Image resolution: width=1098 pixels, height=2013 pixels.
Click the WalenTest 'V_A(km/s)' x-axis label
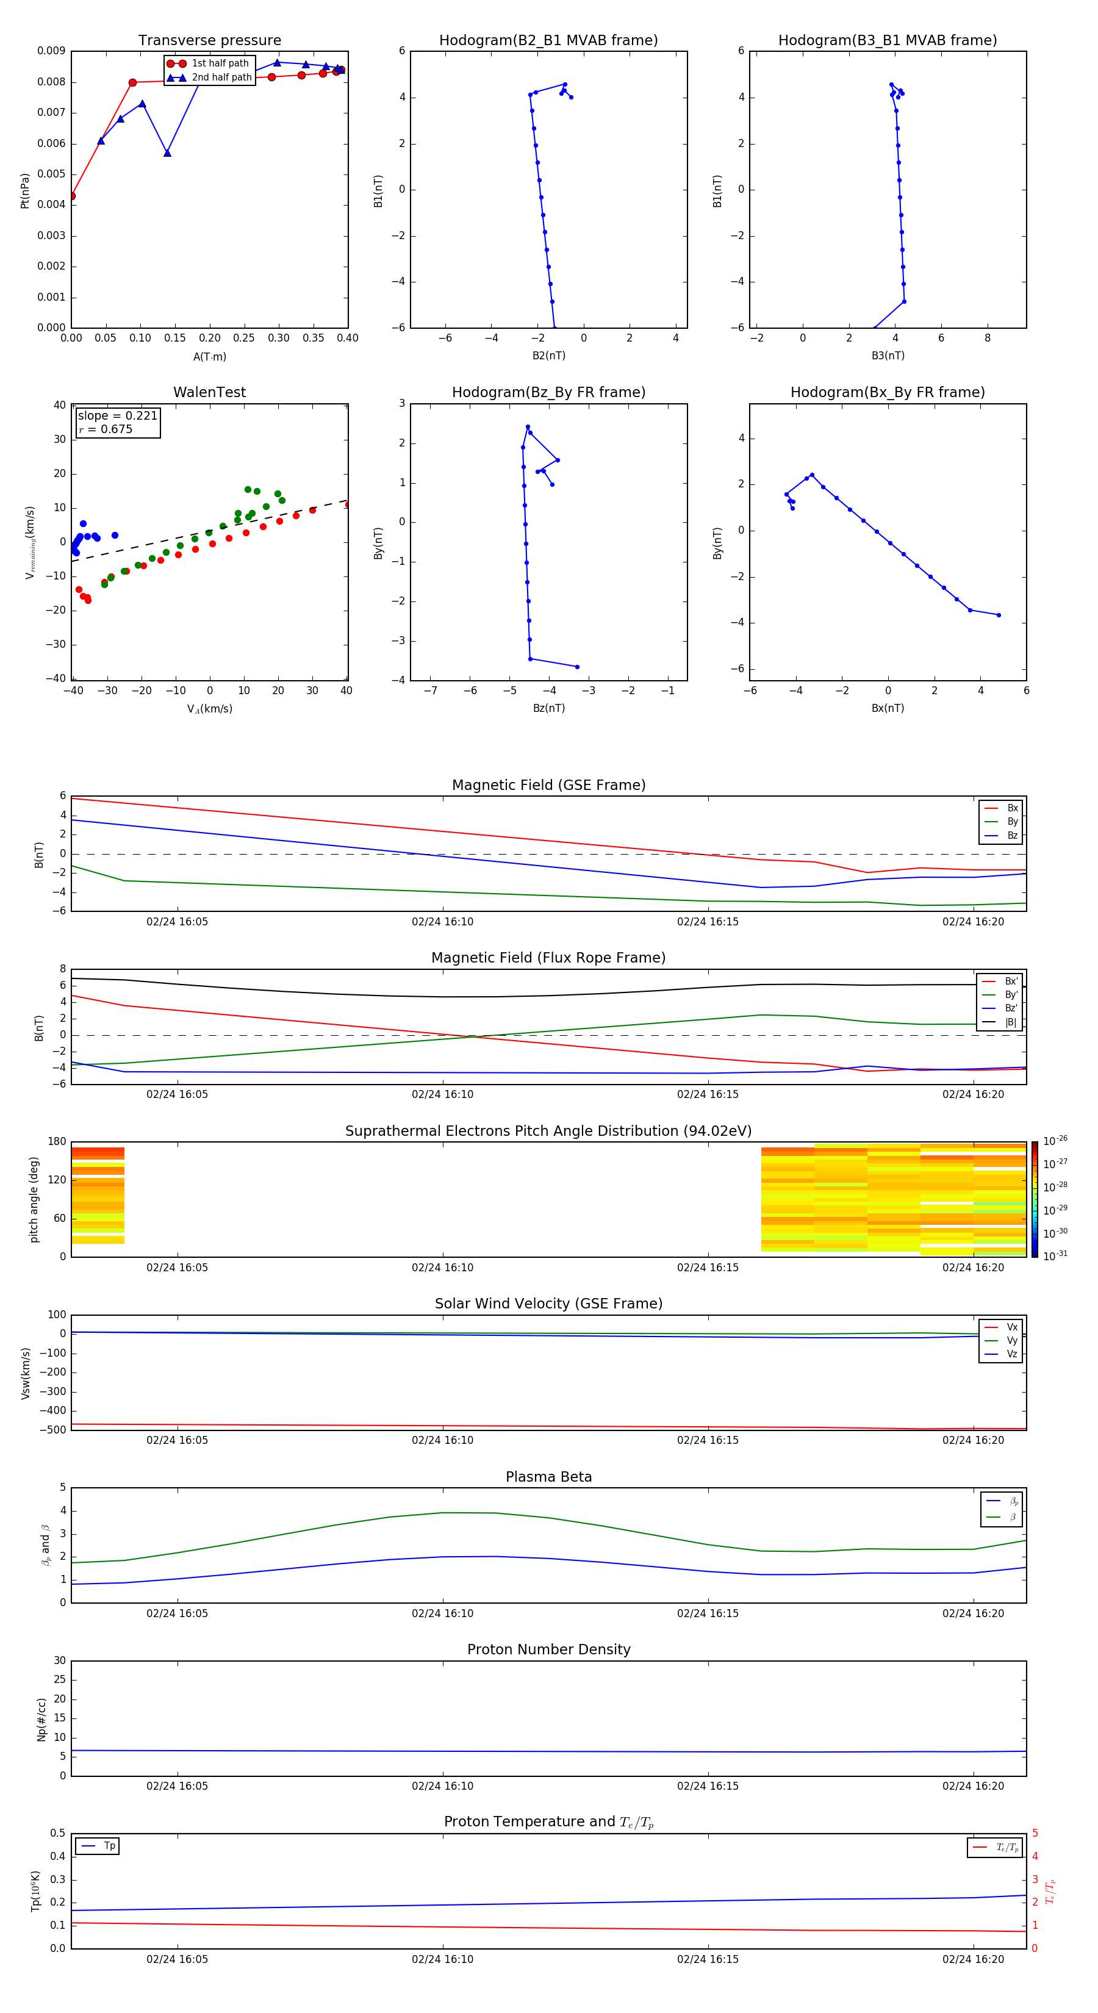(x=209, y=709)
